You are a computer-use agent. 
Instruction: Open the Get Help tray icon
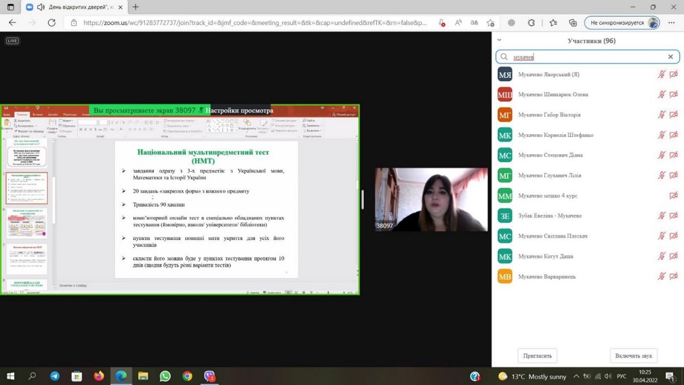(x=475, y=377)
